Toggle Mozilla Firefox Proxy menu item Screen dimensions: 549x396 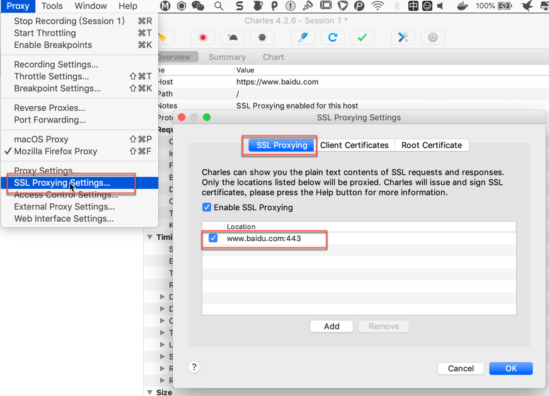(x=79, y=151)
